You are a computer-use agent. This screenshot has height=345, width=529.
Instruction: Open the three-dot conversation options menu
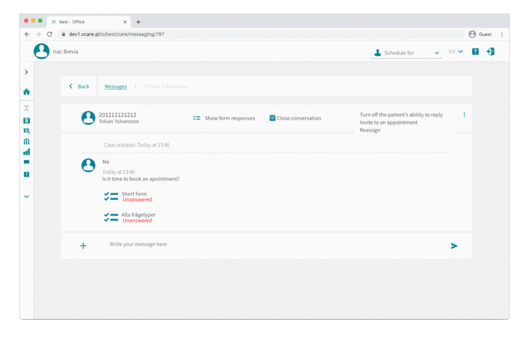pyautogui.click(x=464, y=115)
